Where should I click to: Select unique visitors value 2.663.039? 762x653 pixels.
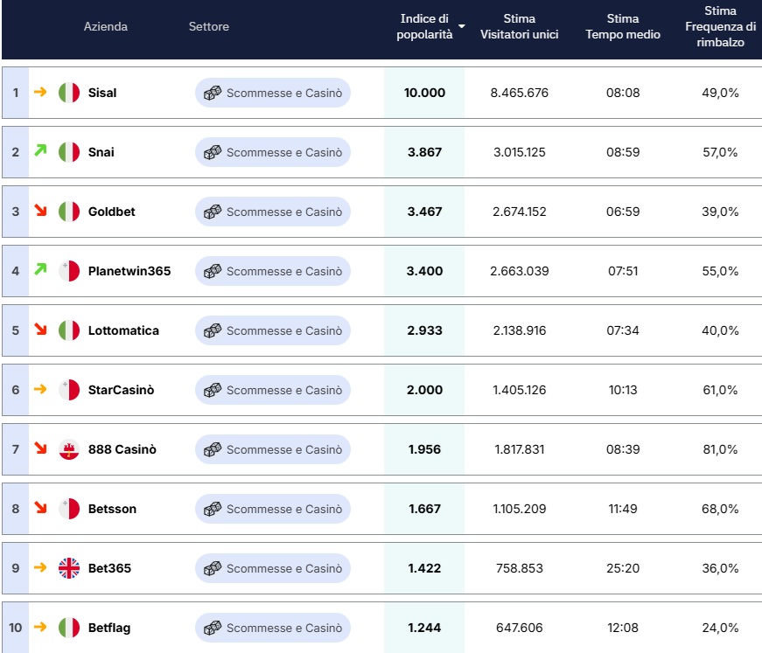pos(519,271)
